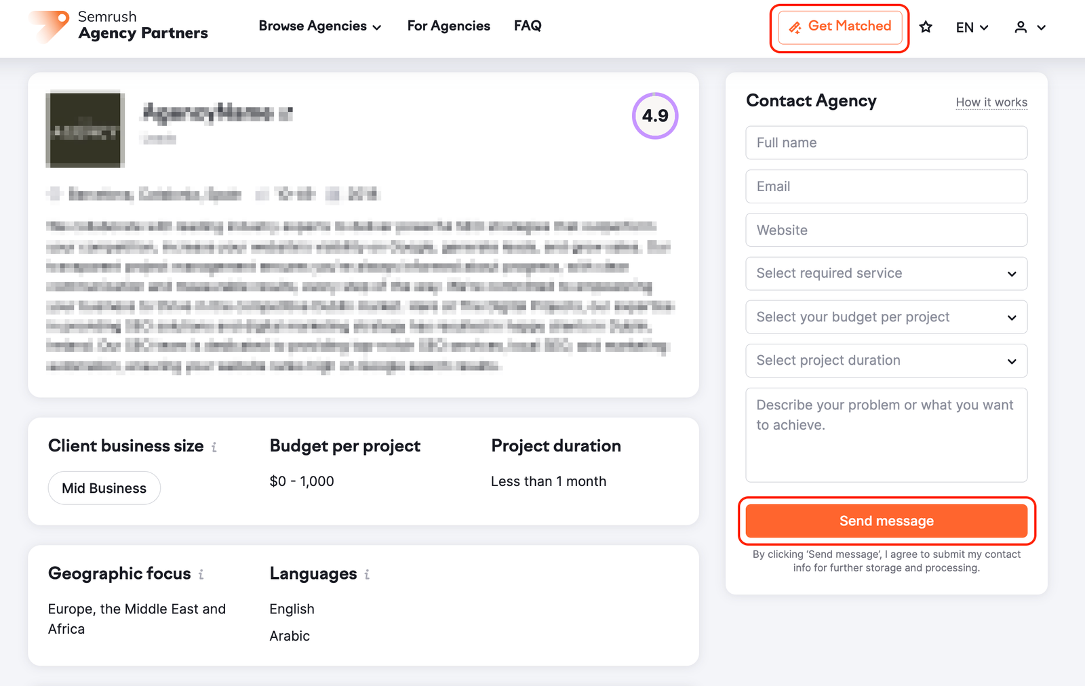The height and width of the screenshot is (686, 1085).
Task: Click the info icon next to Geographic focus
Action: (x=201, y=574)
